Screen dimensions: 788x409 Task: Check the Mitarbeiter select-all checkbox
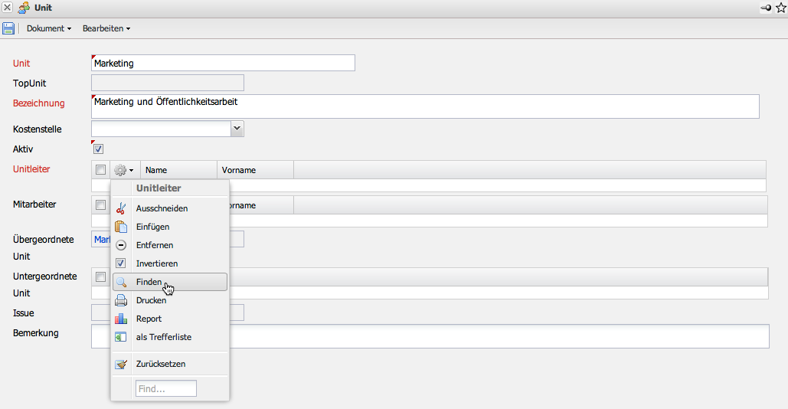[100, 205]
